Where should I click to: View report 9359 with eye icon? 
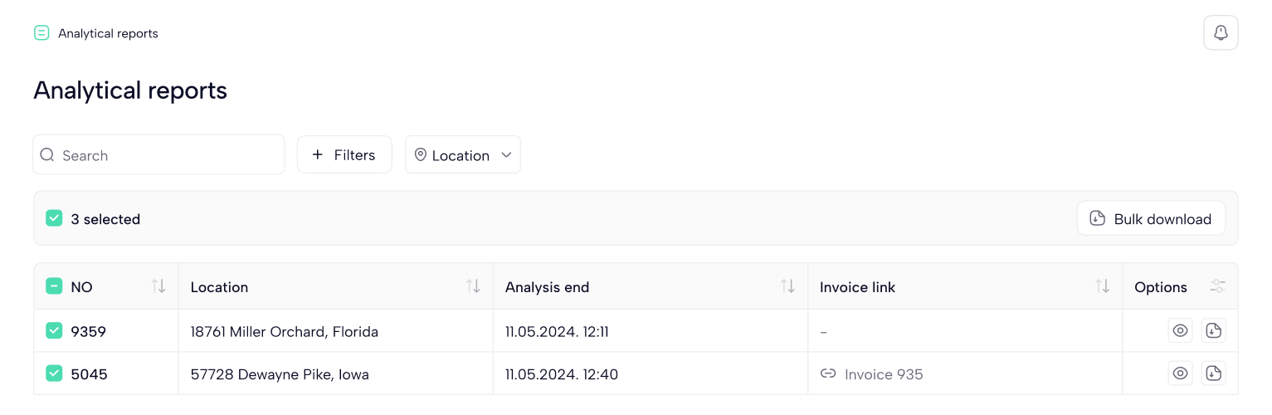coord(1180,331)
